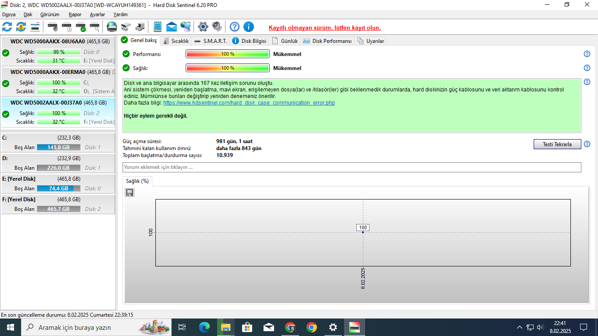Image resolution: width=598 pixels, height=336 pixels.
Task: Open configuration with the gear toolbar icon
Action: [203, 27]
